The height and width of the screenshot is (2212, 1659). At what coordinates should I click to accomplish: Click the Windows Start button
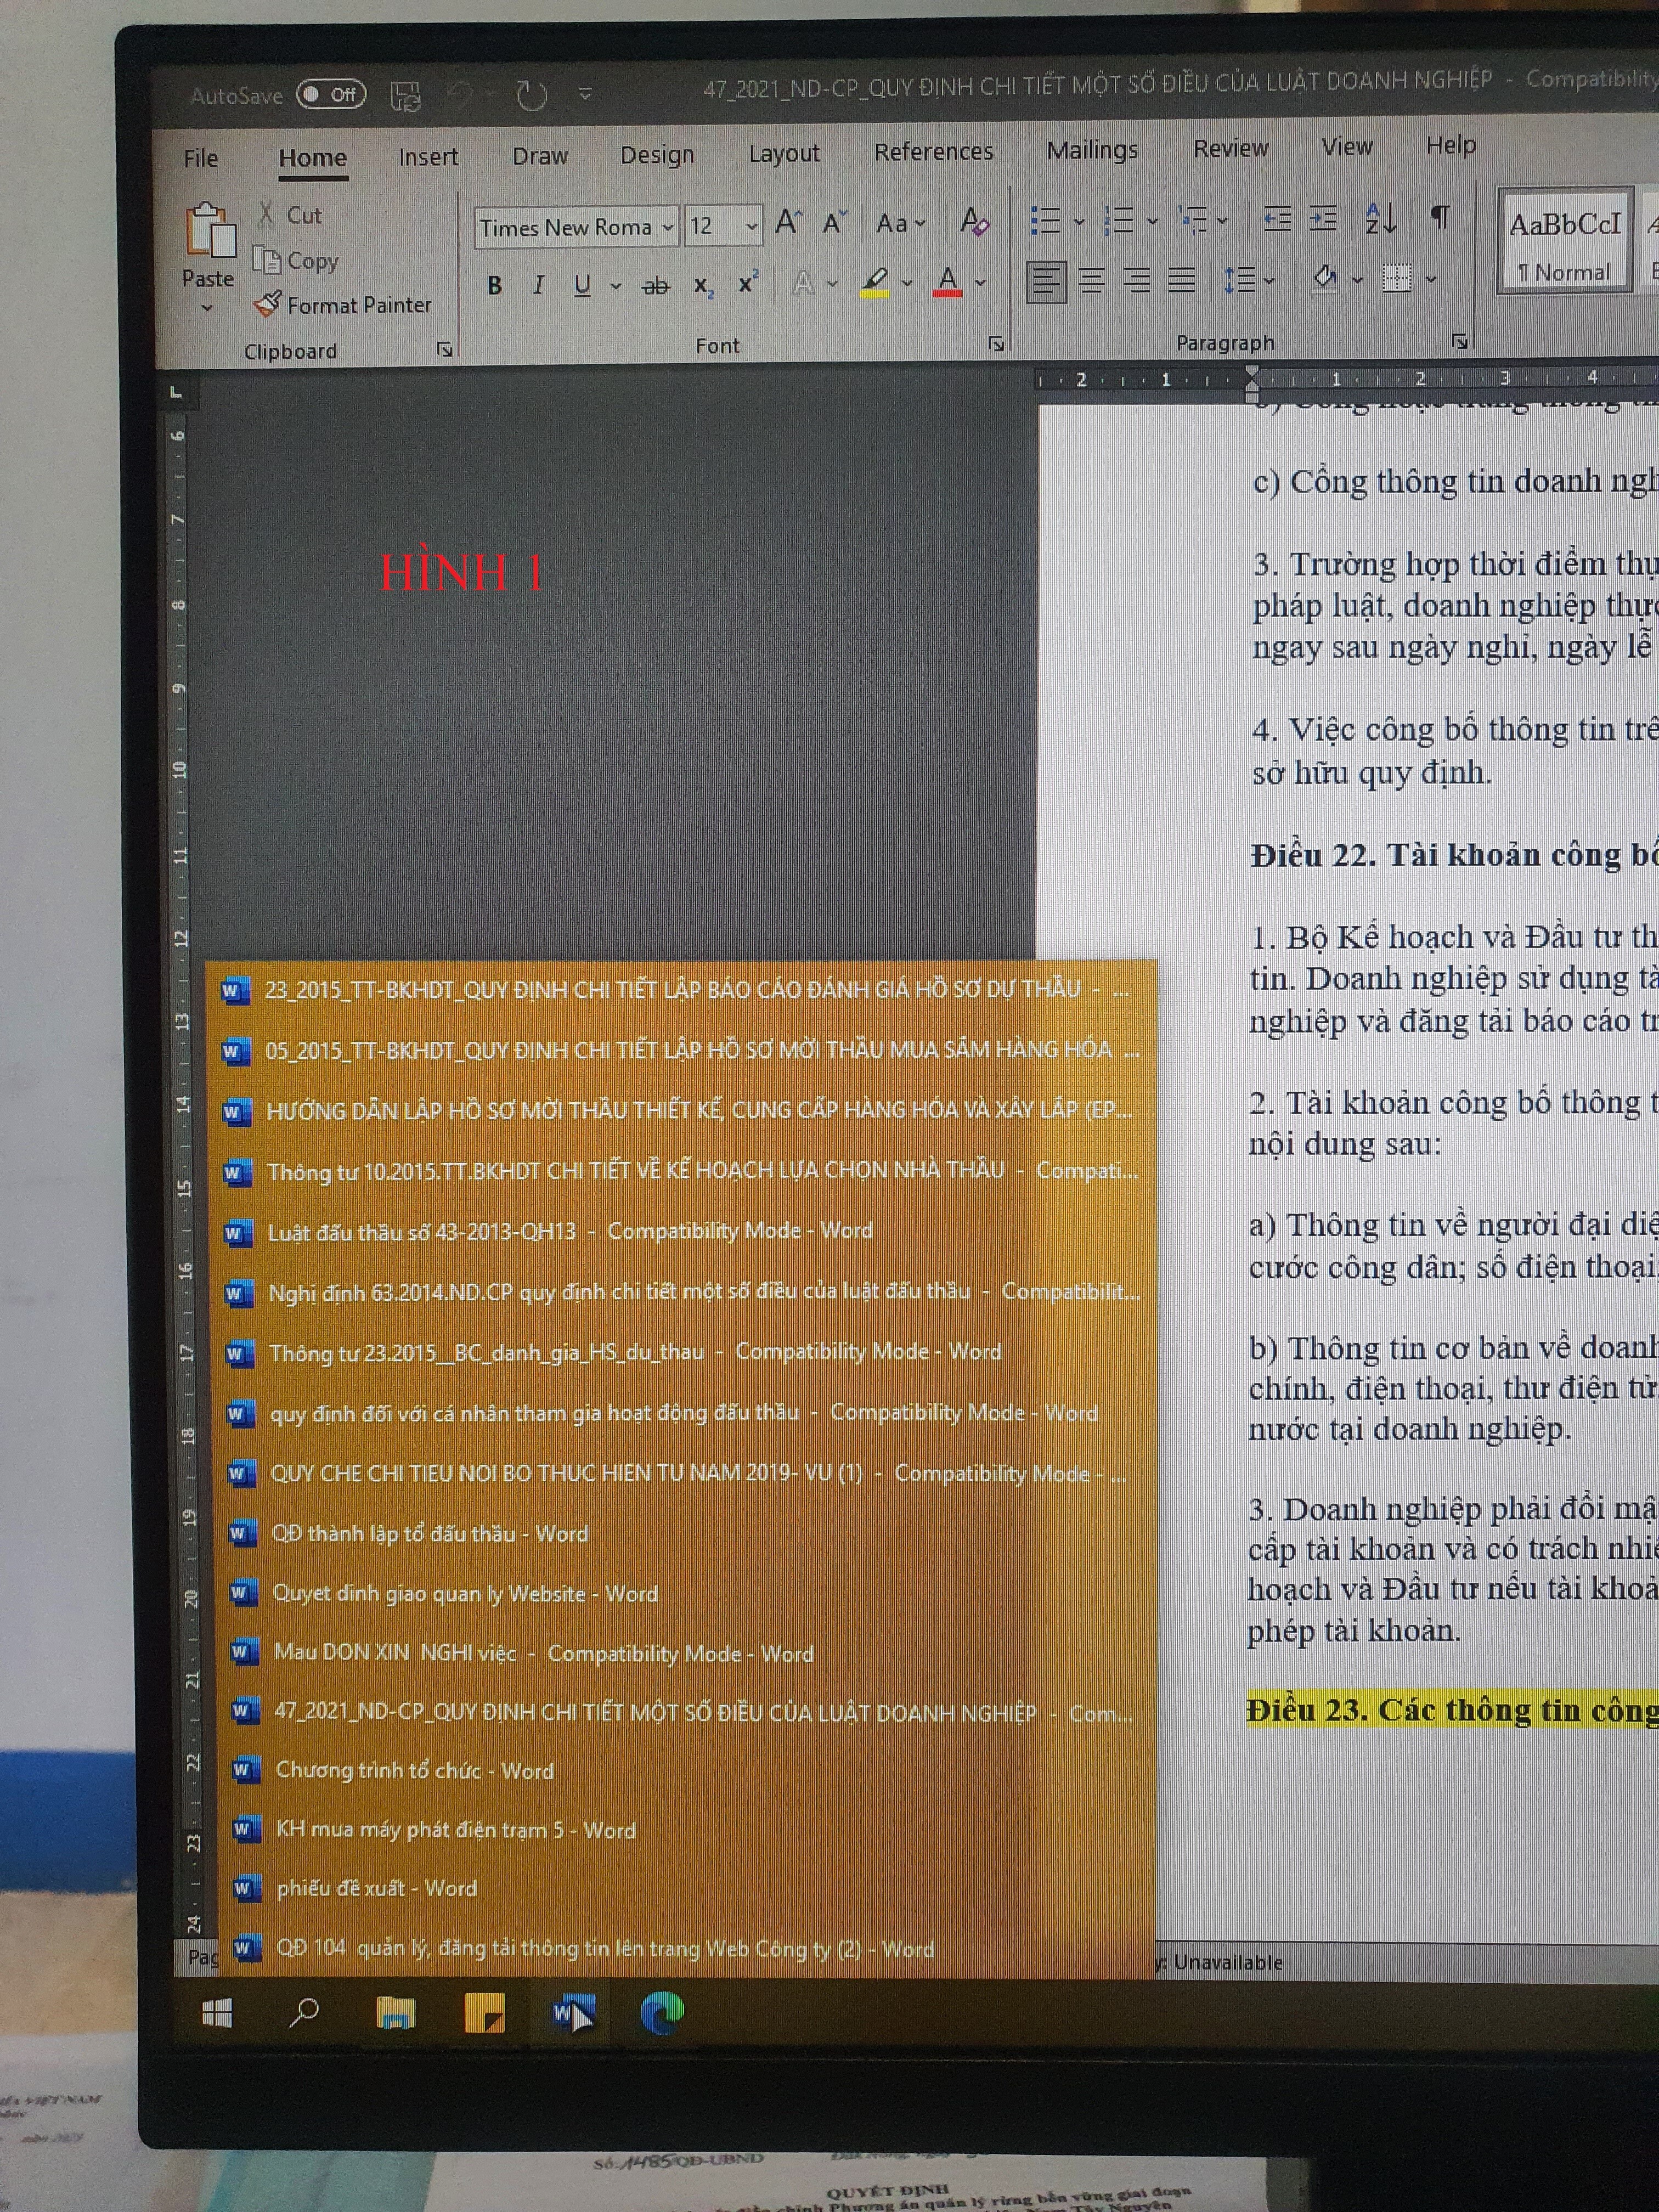point(216,2013)
